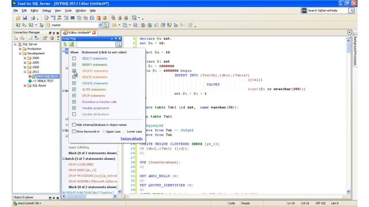Click the red status dot beside DEV\SQL2012
This screenshot has width=369, height=207.
30,76
